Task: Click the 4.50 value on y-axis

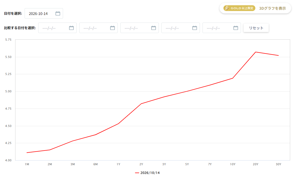Action: (8, 126)
